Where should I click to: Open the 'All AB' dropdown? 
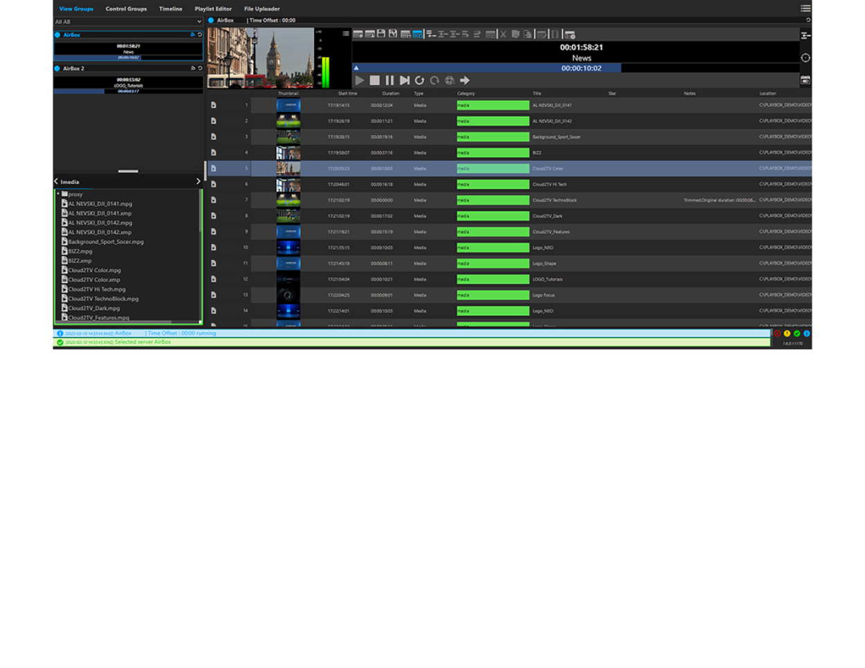click(128, 22)
